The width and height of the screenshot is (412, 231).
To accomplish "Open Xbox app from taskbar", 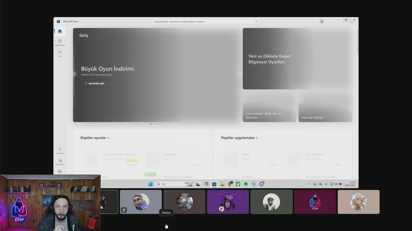I will 238,184.
